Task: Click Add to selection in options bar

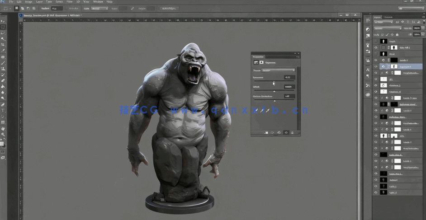Action: point(23,9)
